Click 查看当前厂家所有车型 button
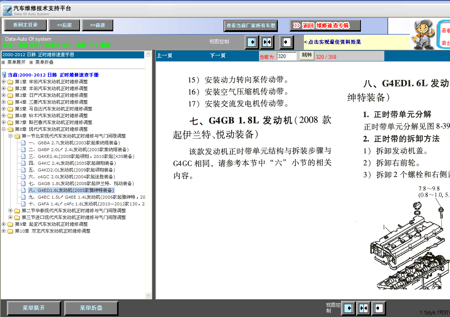Viewport: 450px width, 317px height. pos(251,26)
